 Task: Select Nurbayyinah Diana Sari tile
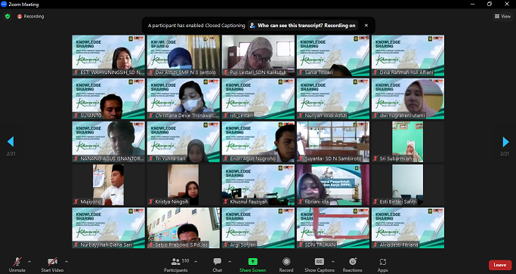(x=109, y=228)
